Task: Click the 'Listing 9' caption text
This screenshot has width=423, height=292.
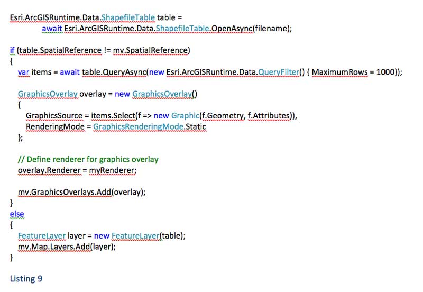Action: 26,278
